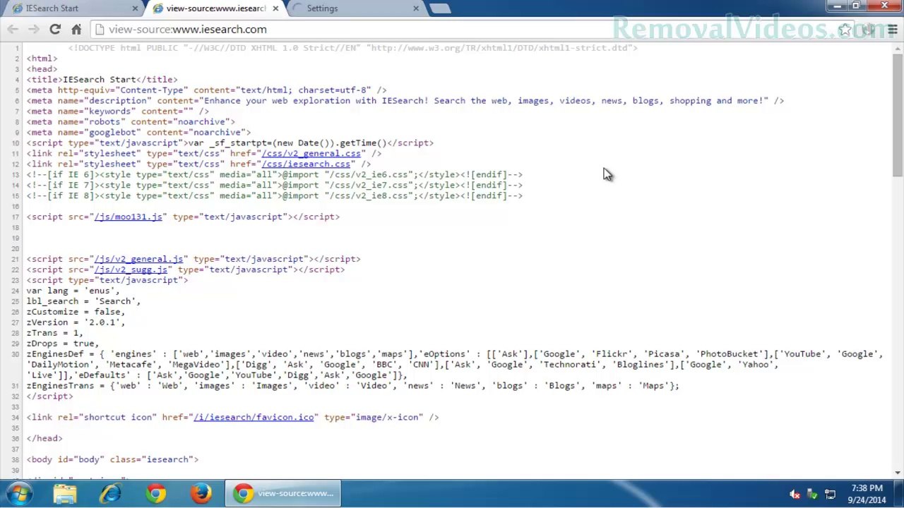Click the network tray icon
This screenshot has width=904, height=508.
click(830, 494)
